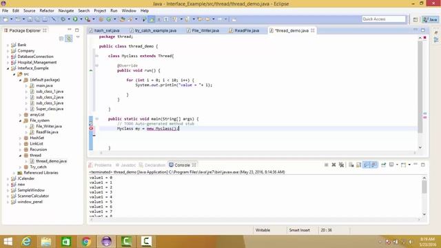Open the Refactor menu
The width and height of the screenshot is (441, 248).
pyautogui.click(x=47, y=11)
